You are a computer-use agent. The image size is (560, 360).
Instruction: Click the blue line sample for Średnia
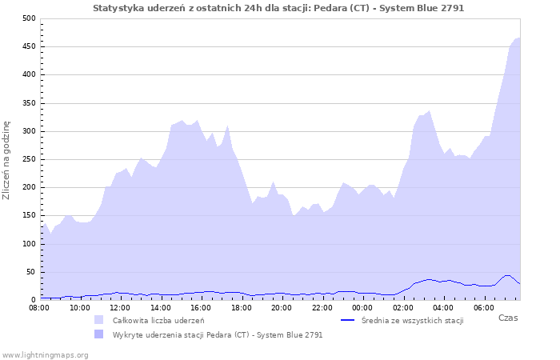(347, 320)
